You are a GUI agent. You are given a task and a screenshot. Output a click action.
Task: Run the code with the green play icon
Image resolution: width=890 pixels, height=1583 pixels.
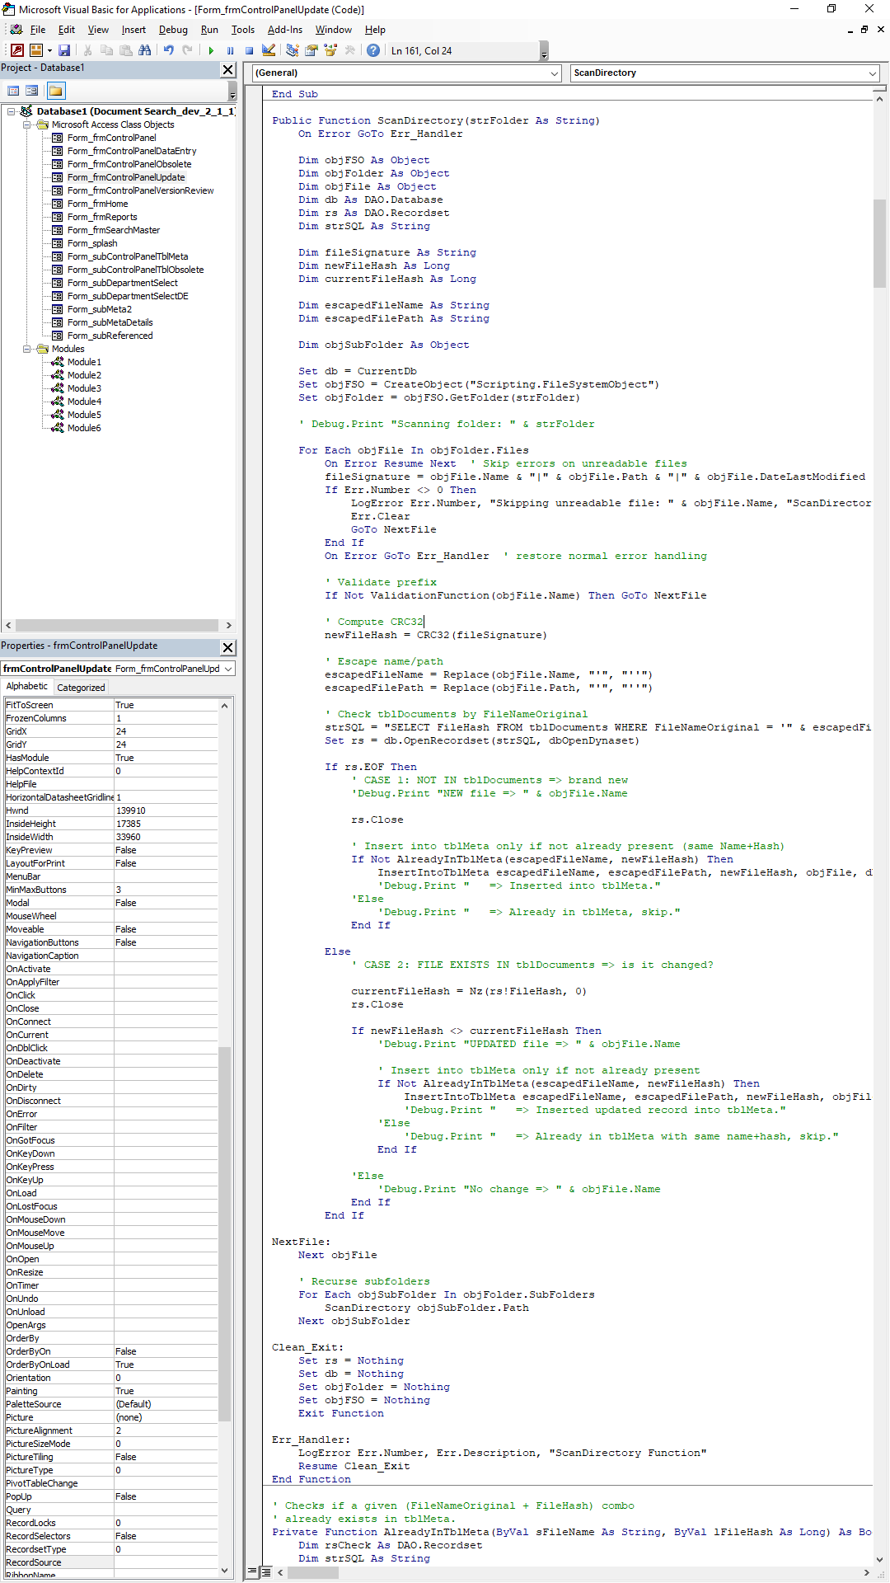(211, 50)
